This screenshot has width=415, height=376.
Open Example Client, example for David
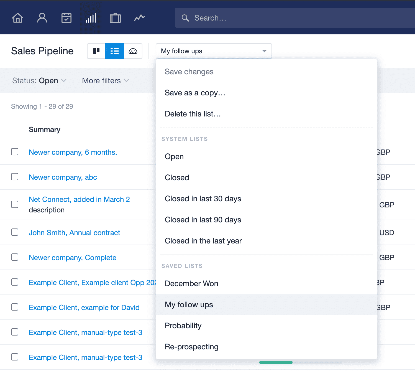[84, 308]
